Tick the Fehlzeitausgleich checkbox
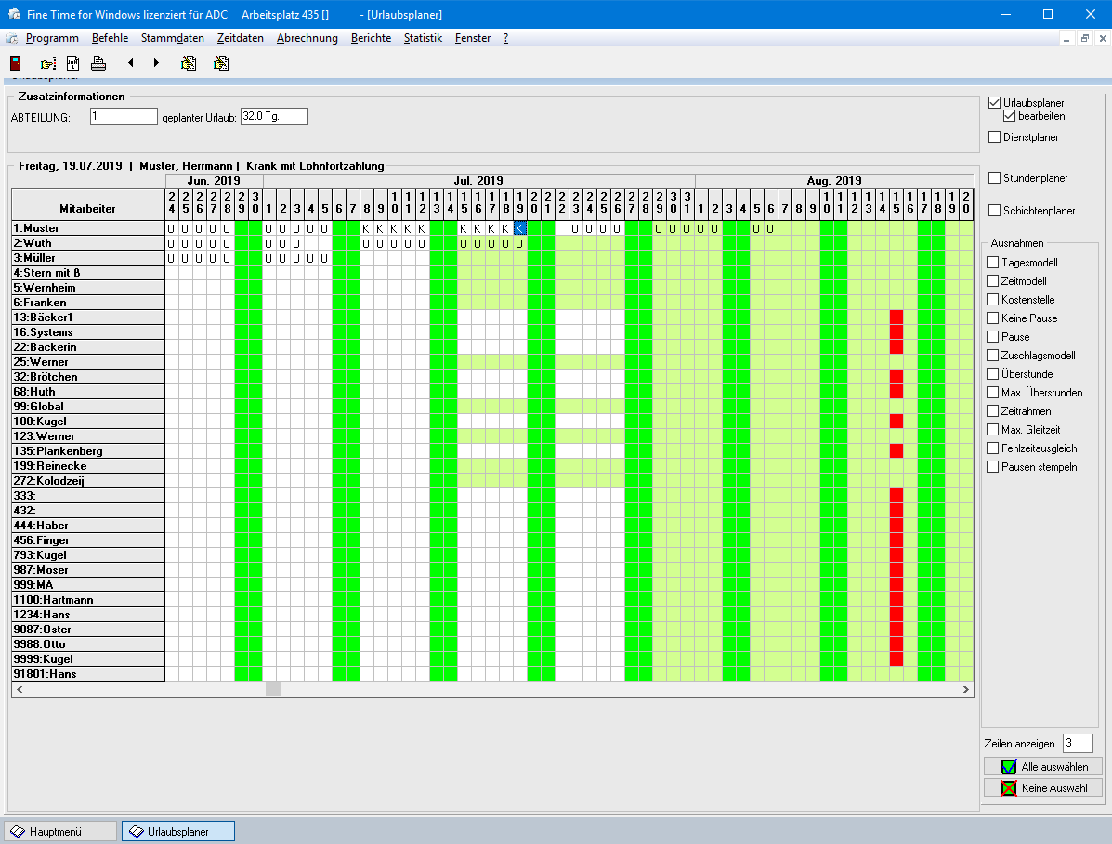 [993, 448]
